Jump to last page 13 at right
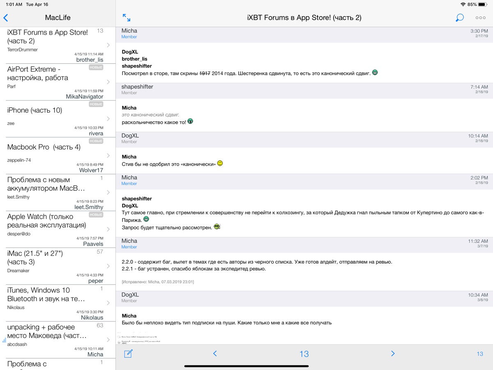Screen dimensions: 493x370 pyautogui.click(x=479, y=354)
